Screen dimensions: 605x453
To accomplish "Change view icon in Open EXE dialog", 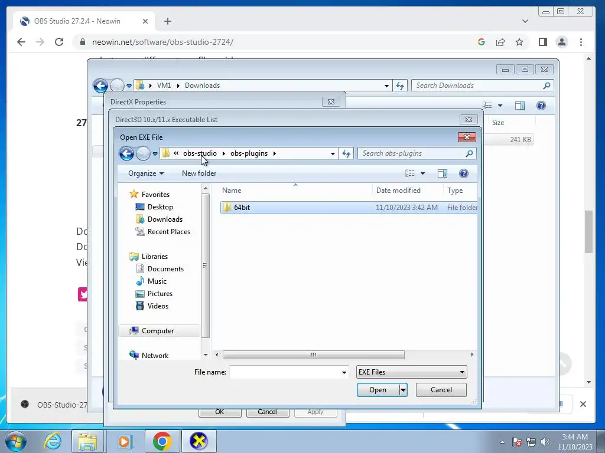I will pyautogui.click(x=410, y=173).
